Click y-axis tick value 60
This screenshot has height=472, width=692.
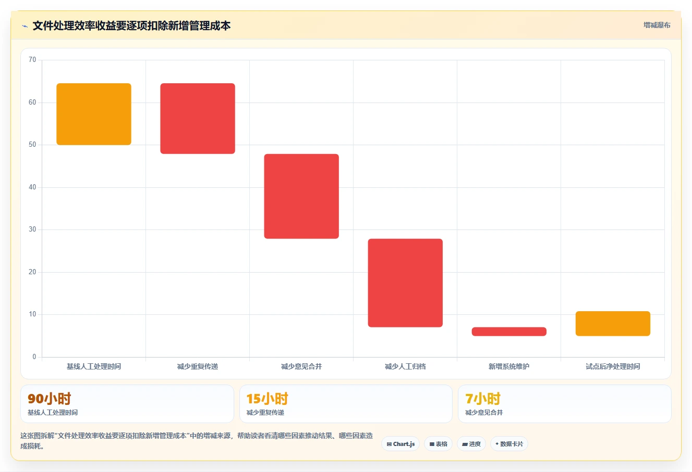click(x=32, y=103)
